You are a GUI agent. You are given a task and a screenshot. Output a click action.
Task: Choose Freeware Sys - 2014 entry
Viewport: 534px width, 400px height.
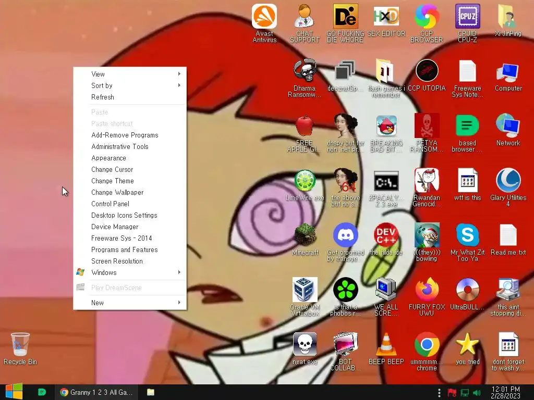click(x=130, y=238)
